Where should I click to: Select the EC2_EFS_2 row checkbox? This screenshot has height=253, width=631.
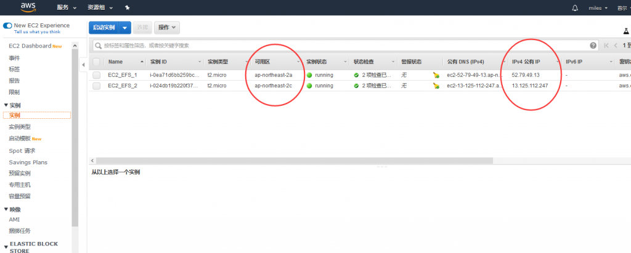(x=96, y=86)
